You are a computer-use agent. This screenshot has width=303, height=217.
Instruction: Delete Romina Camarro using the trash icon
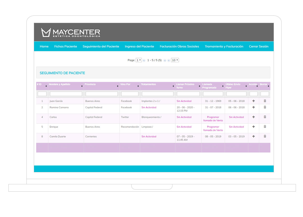265,107
